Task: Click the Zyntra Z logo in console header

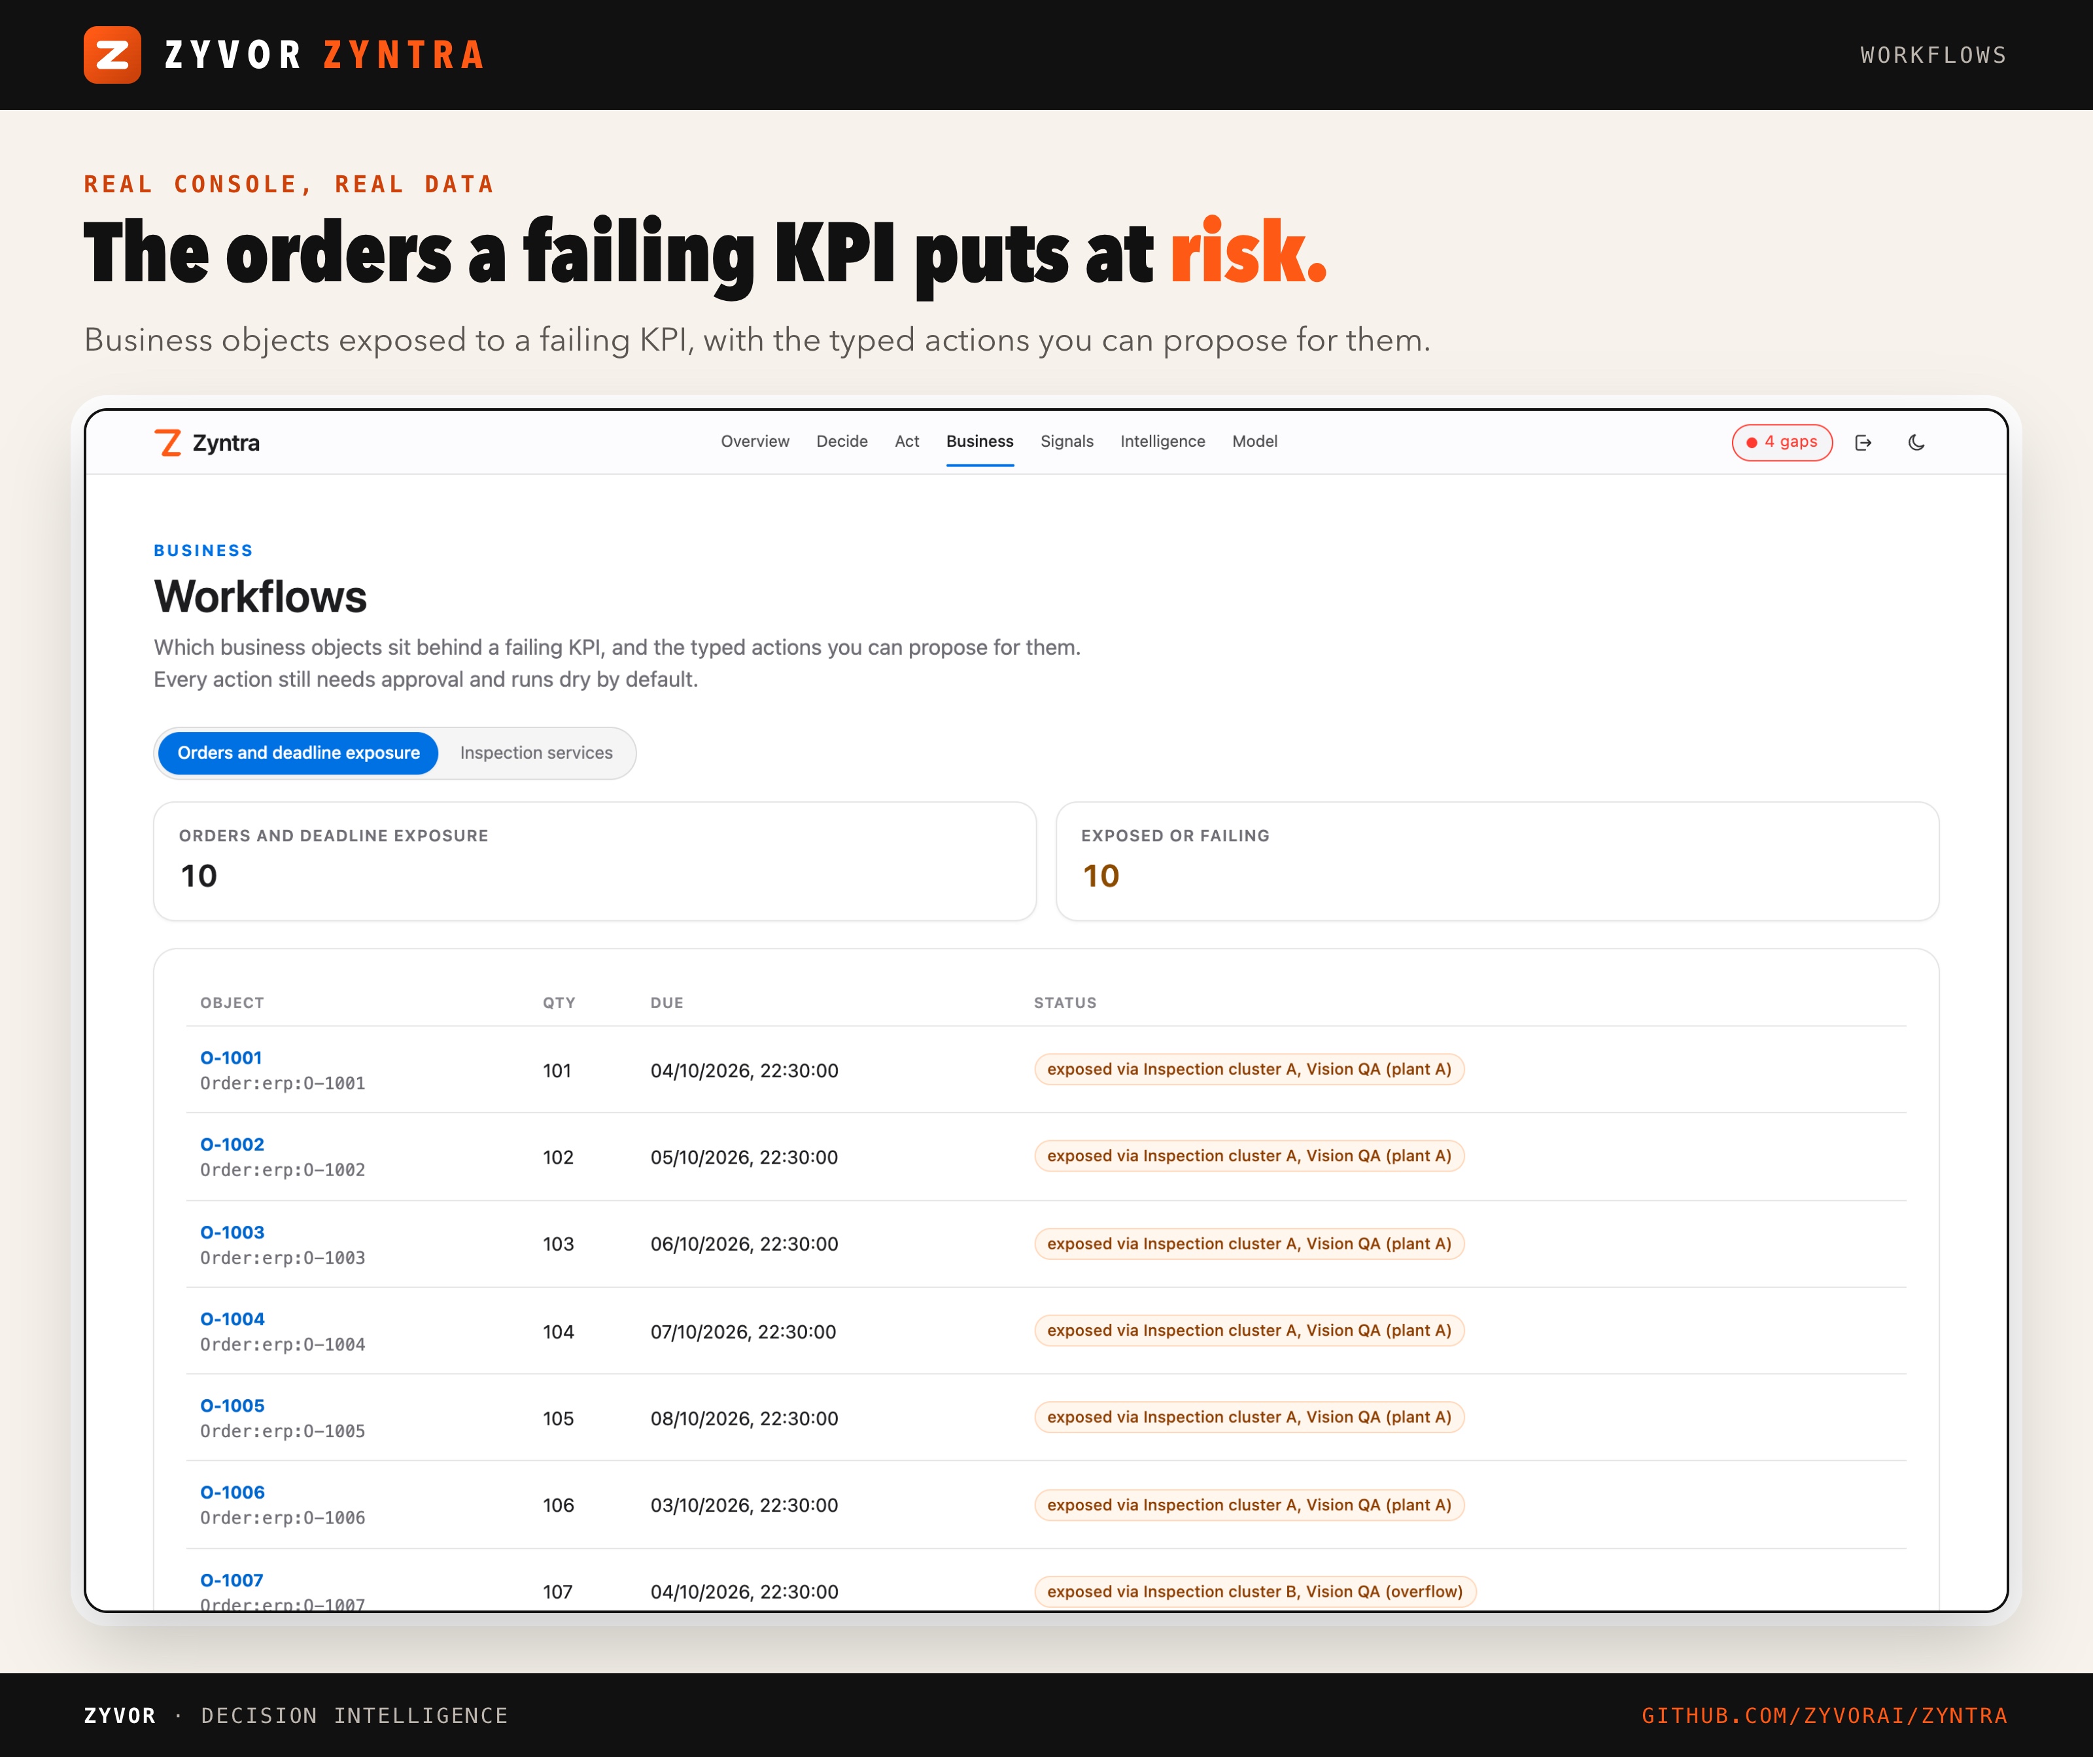Action: [x=169, y=442]
